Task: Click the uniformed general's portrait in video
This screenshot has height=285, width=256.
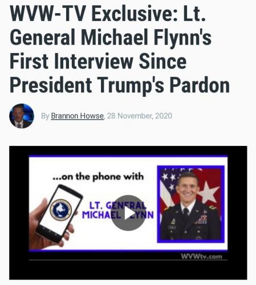Action: pos(190,204)
